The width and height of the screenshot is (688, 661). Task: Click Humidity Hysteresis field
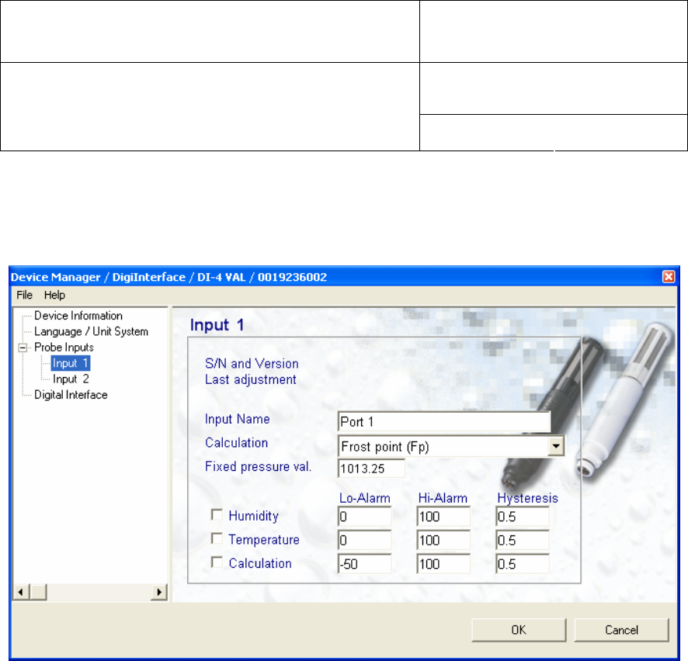[x=523, y=517]
